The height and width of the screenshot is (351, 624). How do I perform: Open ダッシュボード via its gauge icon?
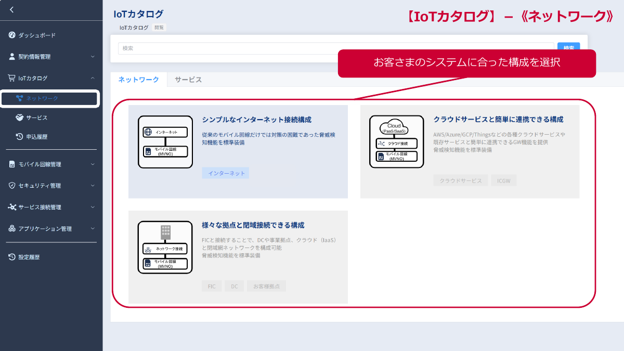(11, 35)
